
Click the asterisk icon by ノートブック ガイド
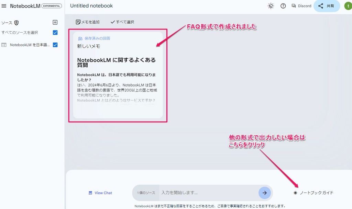tap(295, 193)
